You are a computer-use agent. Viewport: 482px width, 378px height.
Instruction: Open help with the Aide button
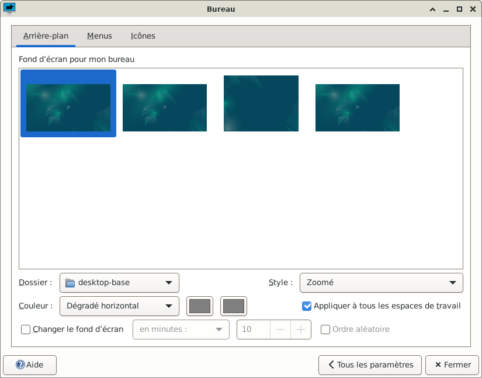(30, 365)
